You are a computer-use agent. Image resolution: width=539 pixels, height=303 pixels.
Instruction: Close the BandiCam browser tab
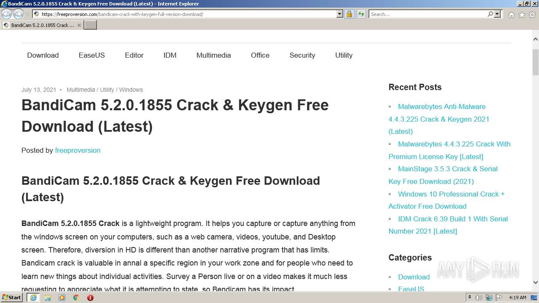[x=79, y=25]
